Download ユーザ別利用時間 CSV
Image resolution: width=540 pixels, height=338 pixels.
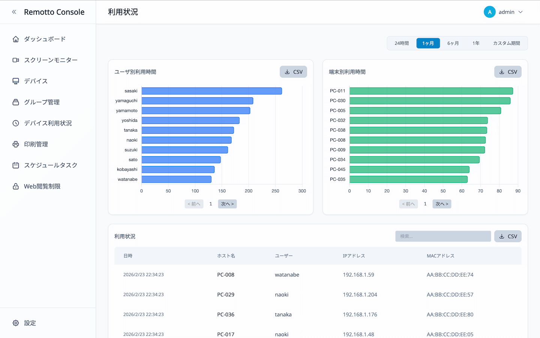(x=293, y=72)
